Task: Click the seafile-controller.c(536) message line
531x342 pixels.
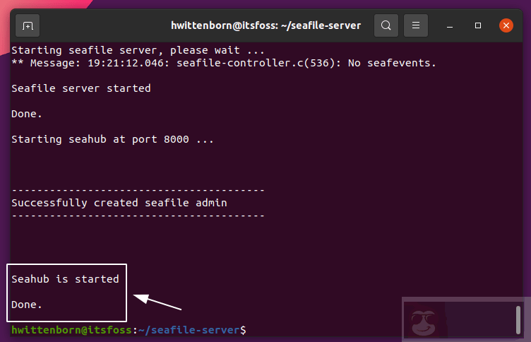Action: pyautogui.click(x=224, y=63)
